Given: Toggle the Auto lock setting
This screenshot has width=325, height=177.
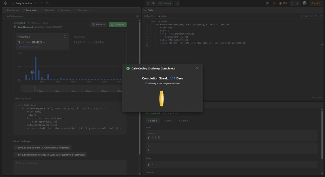Looking at the screenshot, I should click(162, 16).
